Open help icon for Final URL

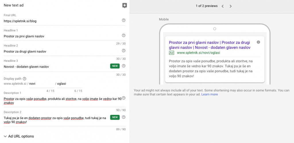tap(124, 20)
